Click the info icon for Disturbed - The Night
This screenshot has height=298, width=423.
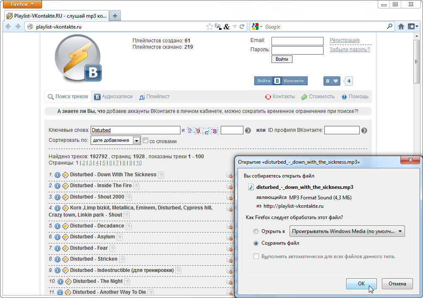click(60, 282)
